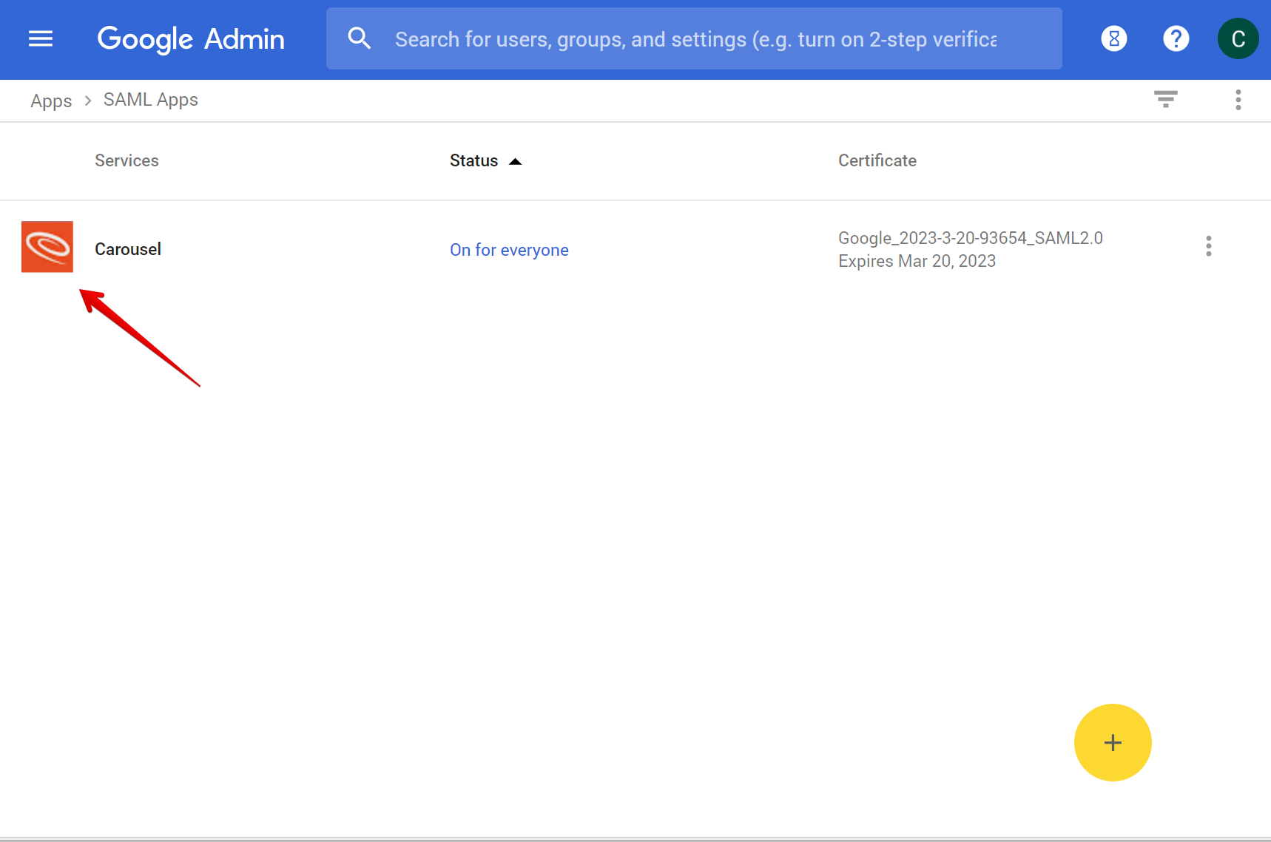This screenshot has width=1271, height=842.
Task: Open the hourglass tasks icon
Action: 1113,38
